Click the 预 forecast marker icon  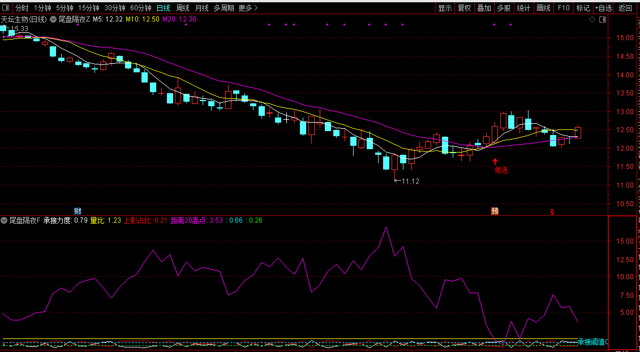[495, 211]
